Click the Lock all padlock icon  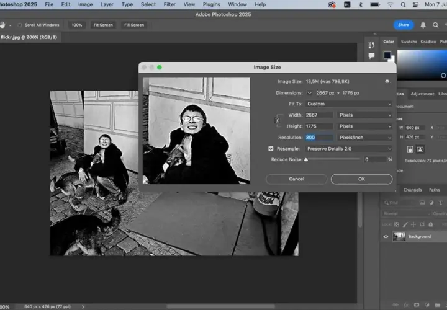430,224
